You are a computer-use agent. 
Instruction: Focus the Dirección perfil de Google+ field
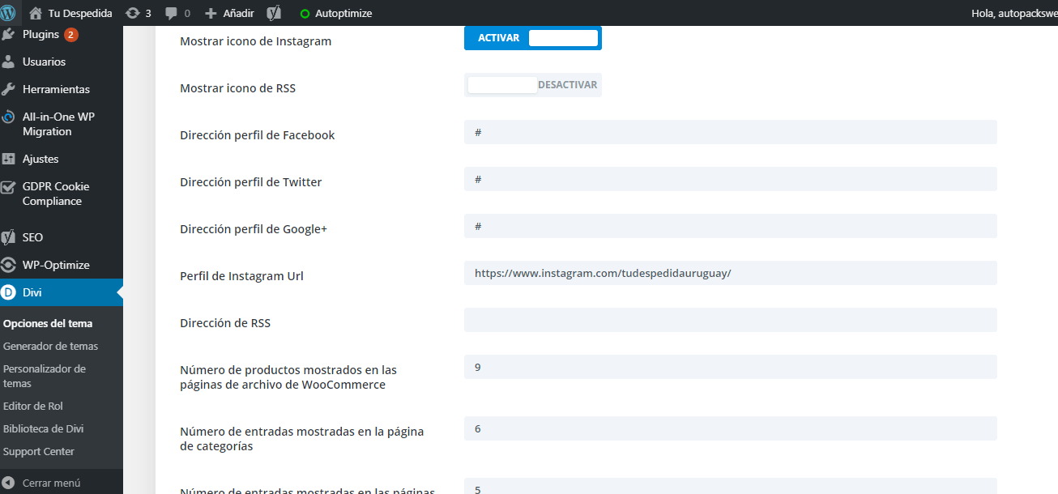pos(730,226)
